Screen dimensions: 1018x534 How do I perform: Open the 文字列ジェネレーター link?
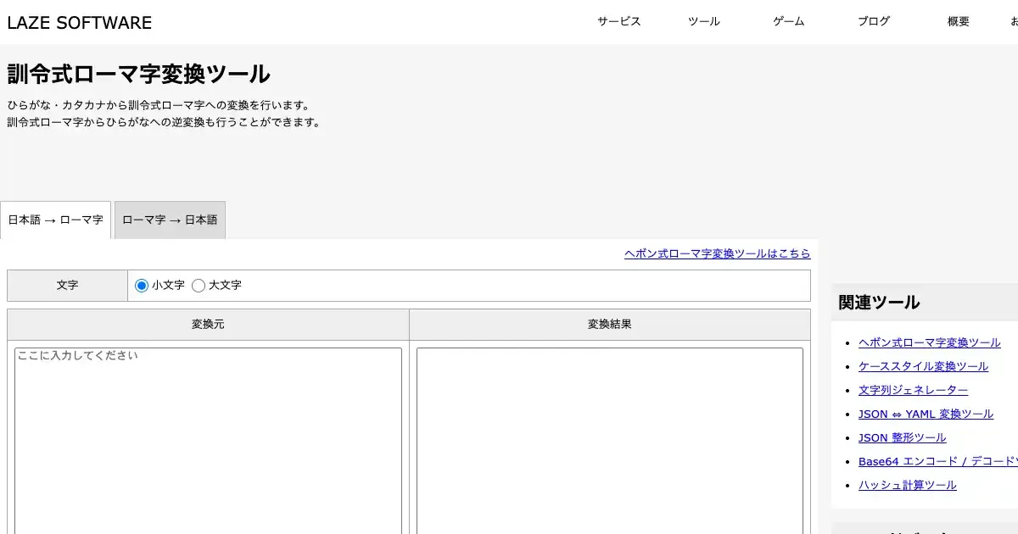pos(913,390)
